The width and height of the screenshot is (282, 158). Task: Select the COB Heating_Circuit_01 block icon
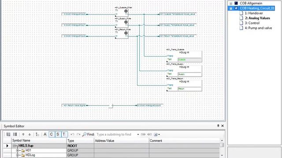tap(236, 8)
